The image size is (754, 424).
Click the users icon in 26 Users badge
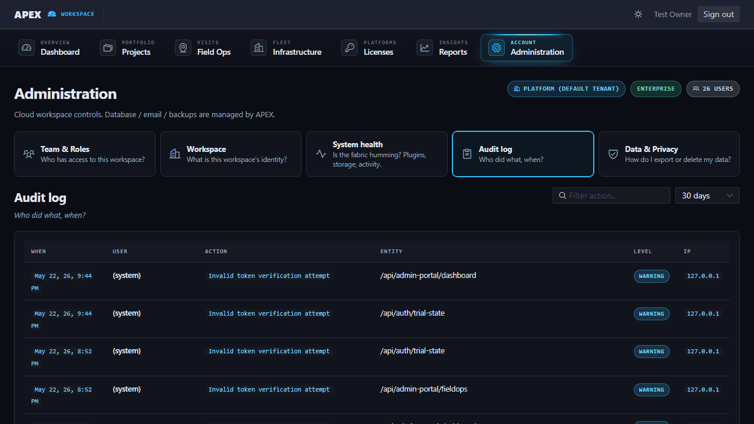point(696,89)
